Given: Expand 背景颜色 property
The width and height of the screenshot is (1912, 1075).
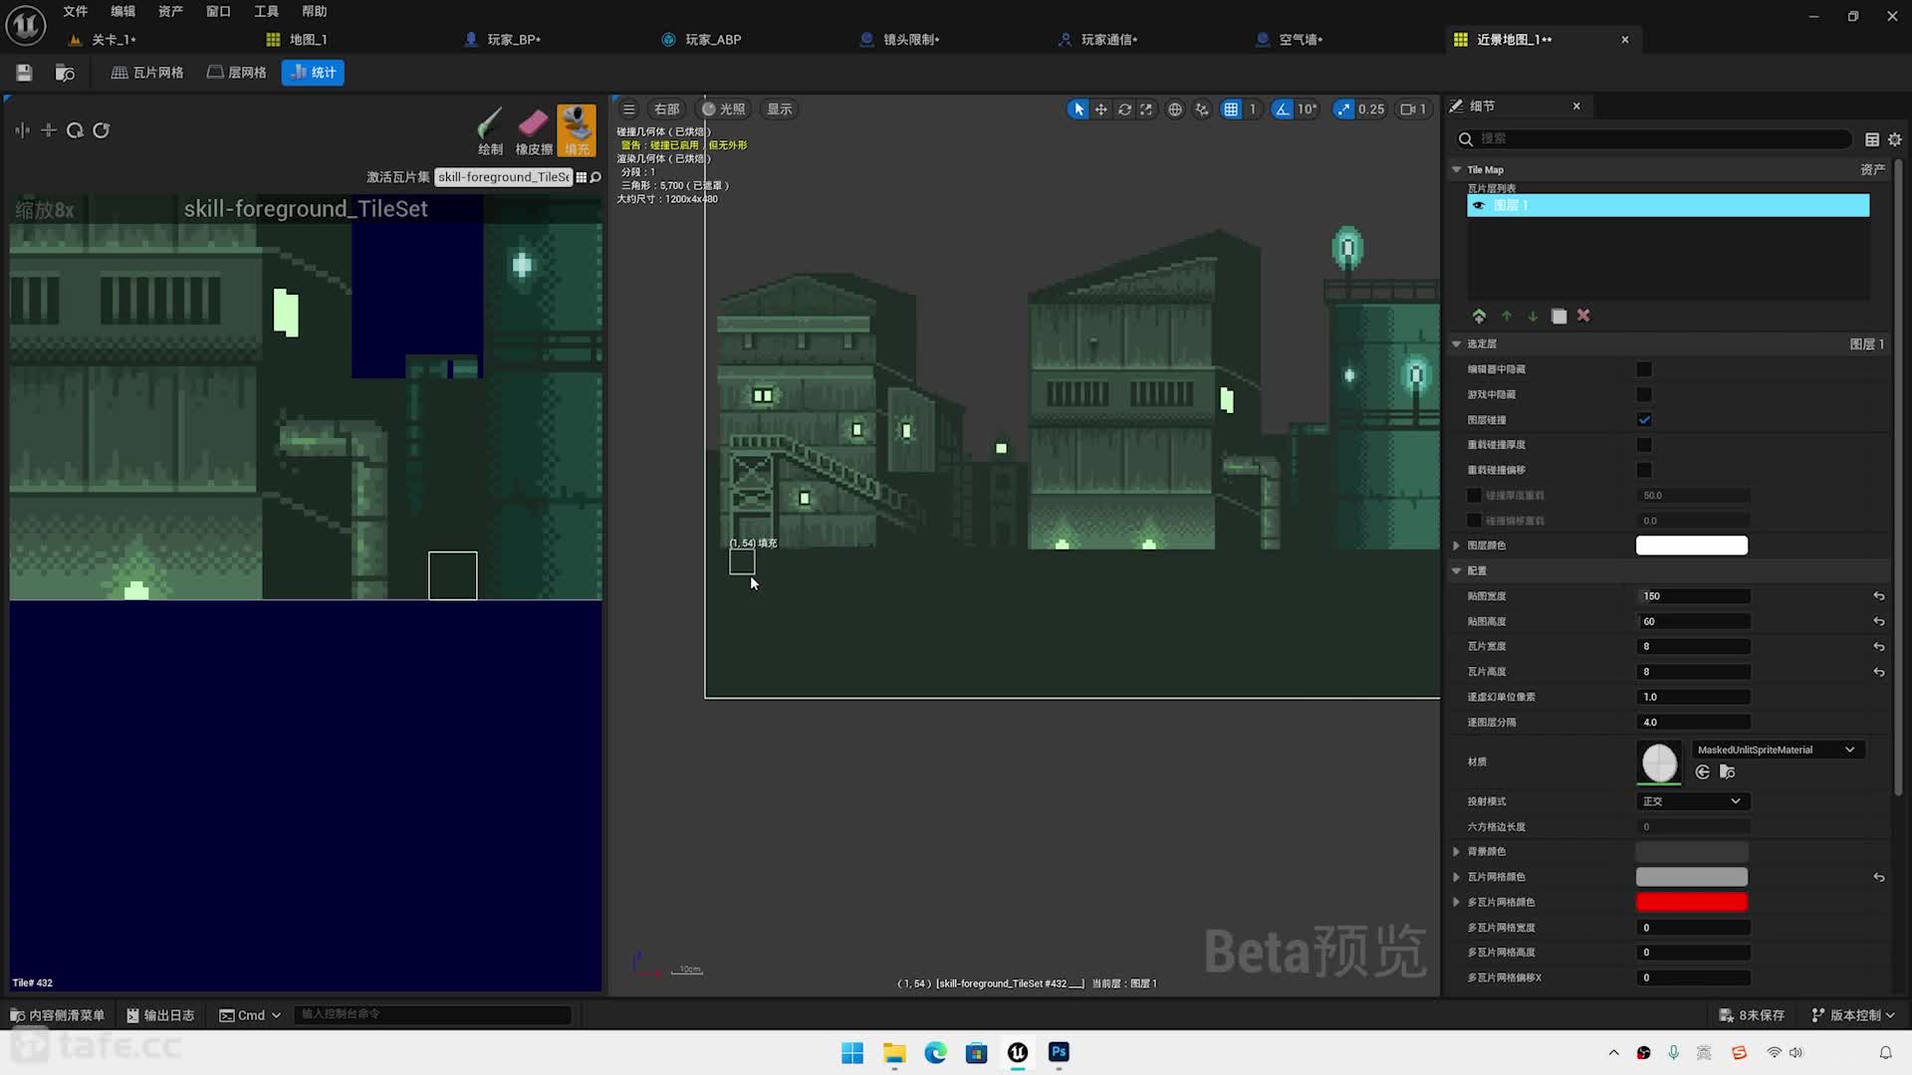Looking at the screenshot, I should tap(1457, 852).
